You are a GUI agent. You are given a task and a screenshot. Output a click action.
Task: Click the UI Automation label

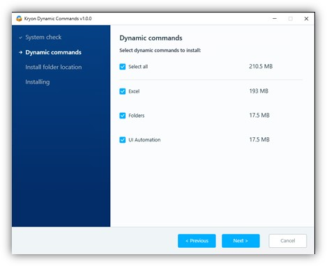coord(144,140)
